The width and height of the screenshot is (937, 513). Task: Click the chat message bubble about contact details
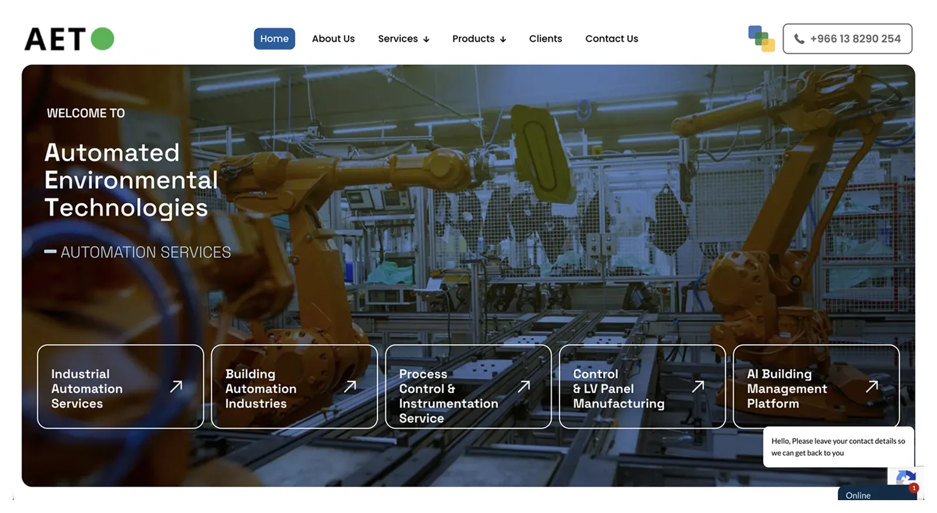838,447
